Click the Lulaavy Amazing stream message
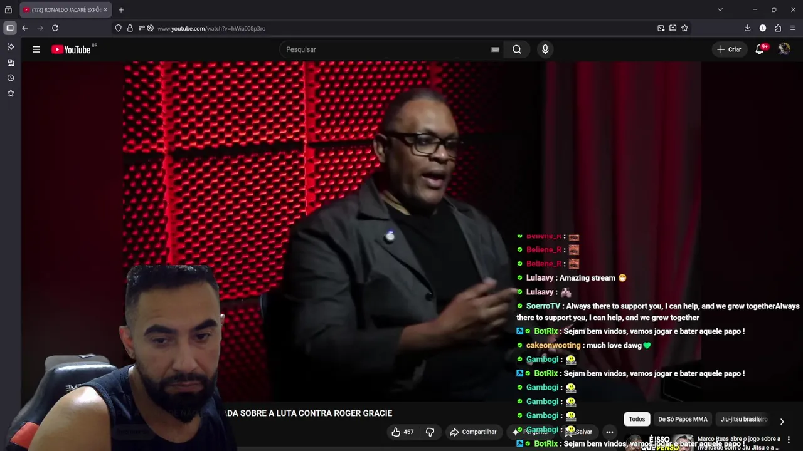 [x=572, y=278]
